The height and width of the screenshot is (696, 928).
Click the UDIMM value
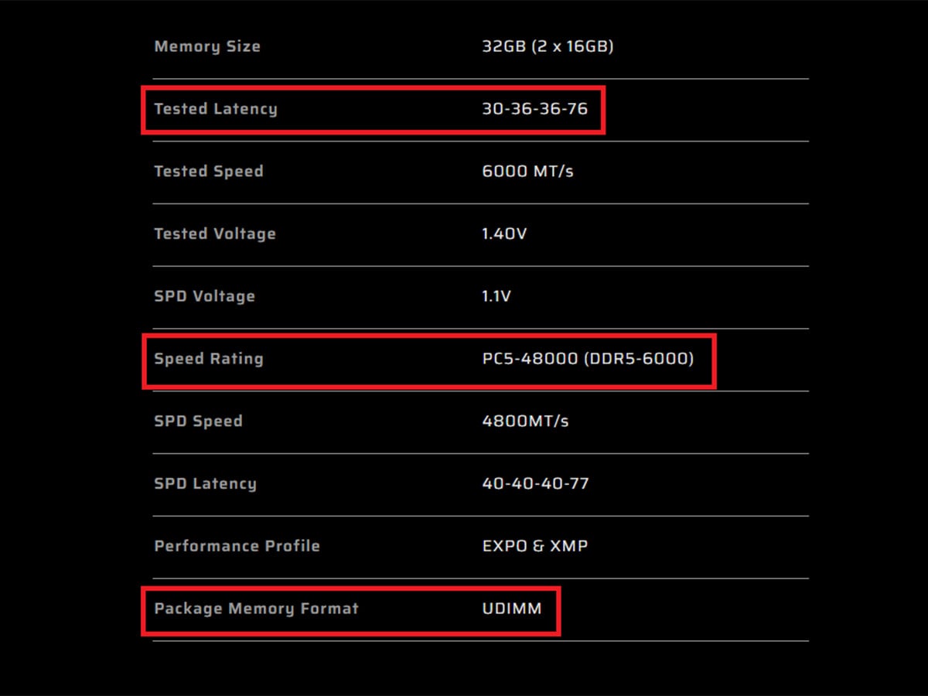click(511, 609)
